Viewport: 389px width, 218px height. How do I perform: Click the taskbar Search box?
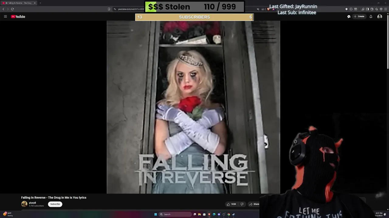pyautogui.click(x=175, y=214)
